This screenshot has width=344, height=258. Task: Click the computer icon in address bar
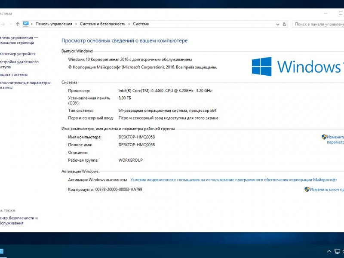pos(26,24)
